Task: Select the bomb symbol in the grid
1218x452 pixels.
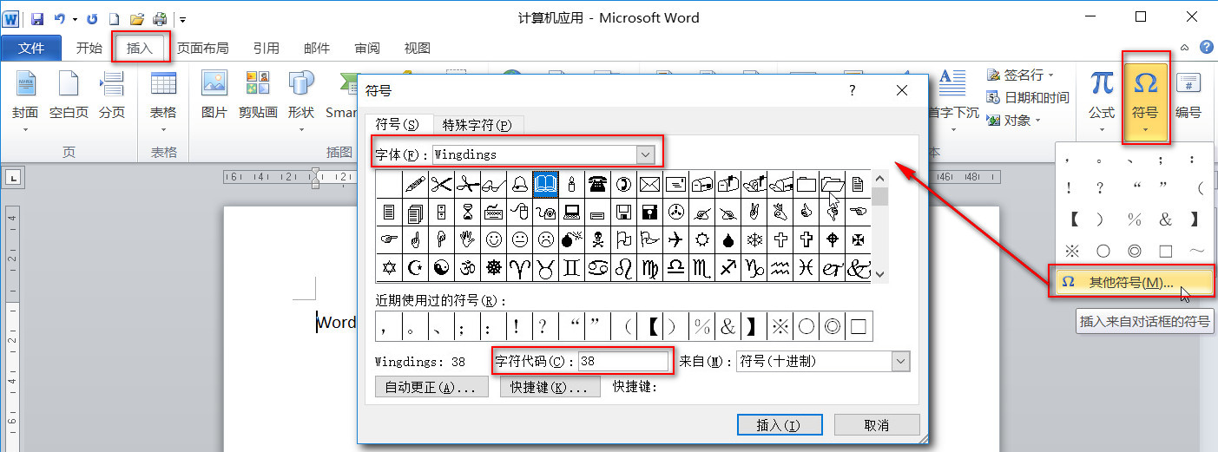Action: 571,239
